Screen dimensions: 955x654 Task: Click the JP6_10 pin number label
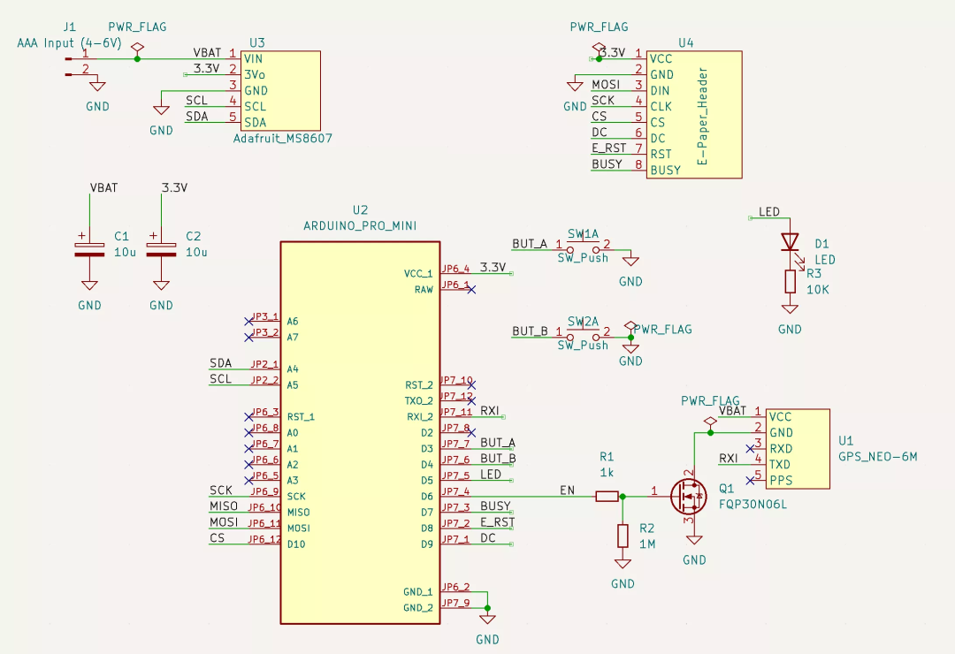tap(265, 506)
